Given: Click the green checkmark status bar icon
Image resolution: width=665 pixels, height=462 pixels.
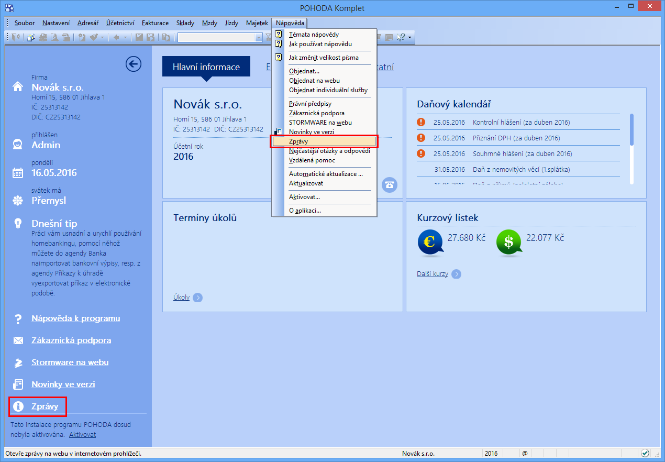Looking at the screenshot, I should (x=645, y=453).
